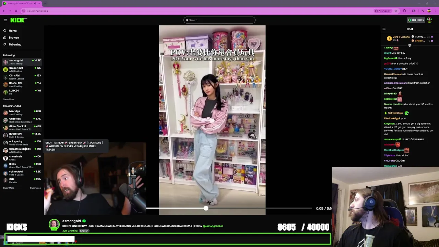Screen dimensions: 439x247
Task: Bookmark page with star icon
Action: click(x=396, y=11)
